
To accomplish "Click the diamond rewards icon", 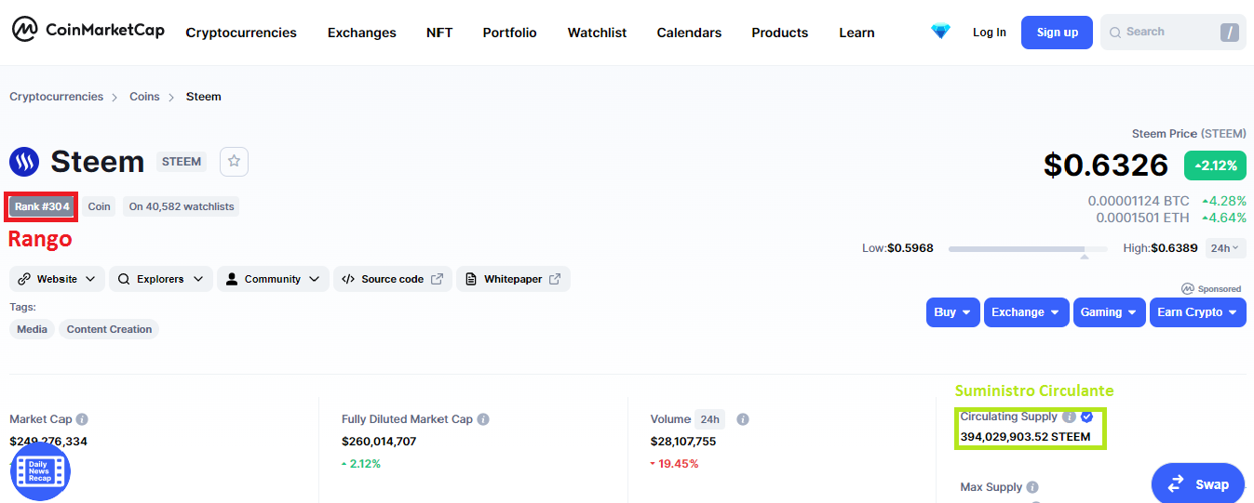I will (941, 32).
